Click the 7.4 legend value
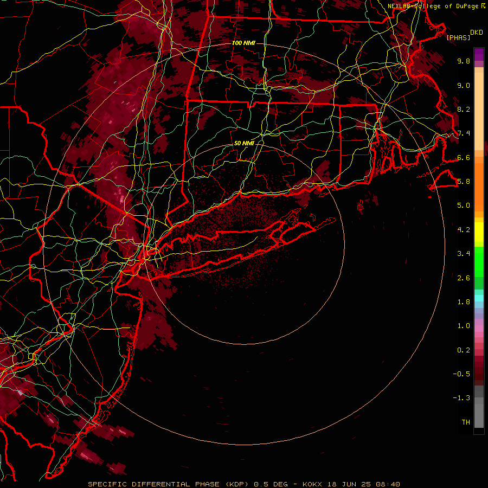The image size is (488, 488). click(464, 133)
